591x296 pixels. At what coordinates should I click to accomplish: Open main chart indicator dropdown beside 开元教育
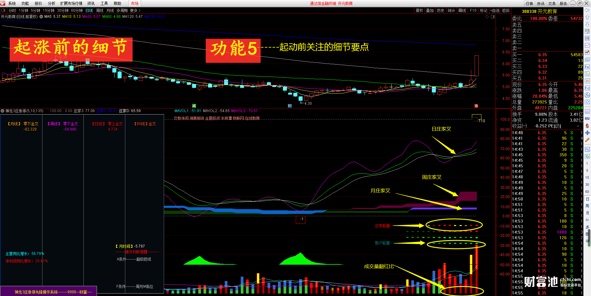(41, 17)
